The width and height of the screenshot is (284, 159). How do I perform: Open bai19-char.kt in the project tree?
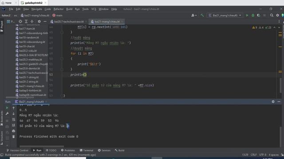pyautogui.click(x=27, y=46)
